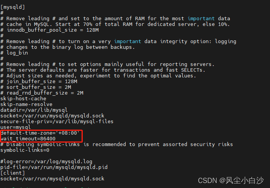The image size is (270, 188).
Task: Click the first highlighted word 'important'
Action: click(201, 19)
